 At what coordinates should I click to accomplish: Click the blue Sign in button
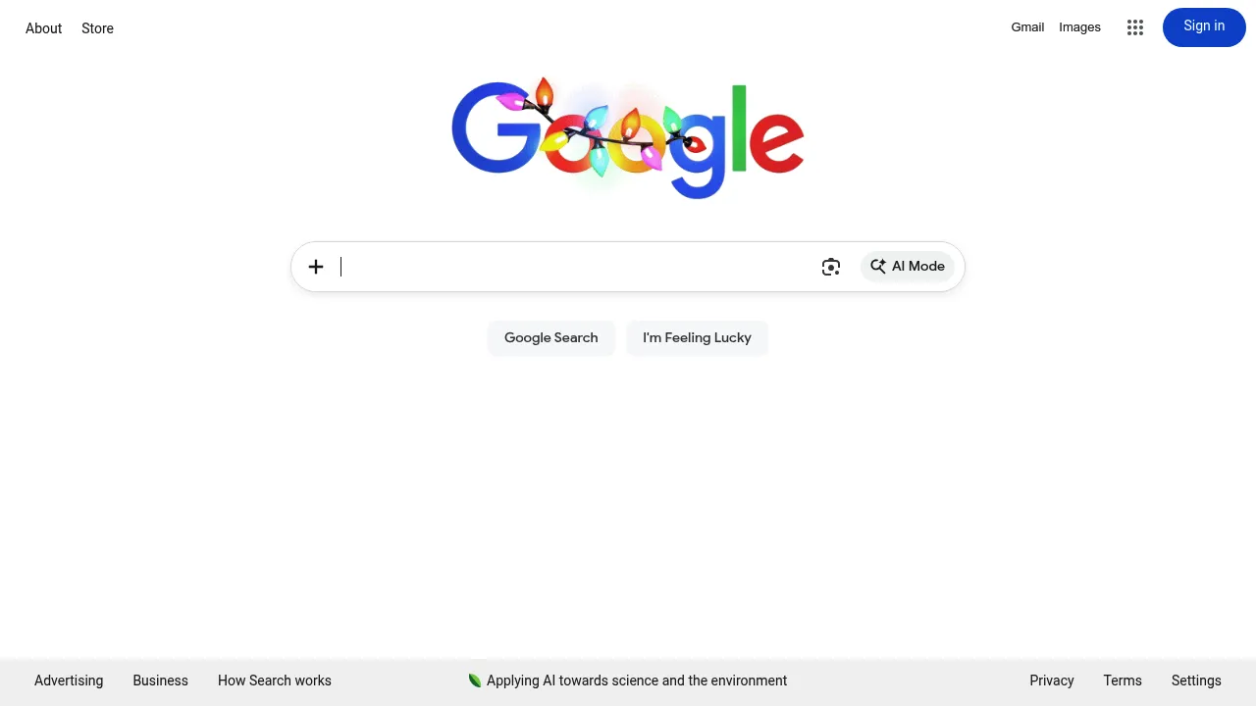1204,27
